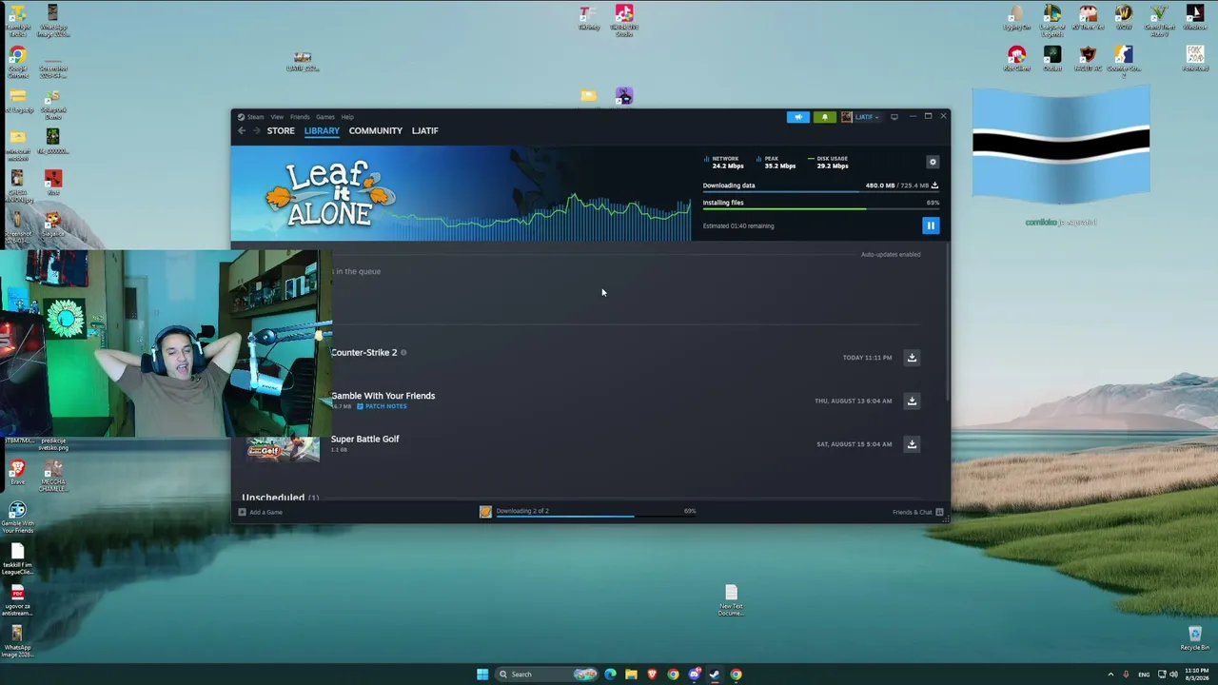
Task: Click the Unscheduled section header
Action: (280, 497)
